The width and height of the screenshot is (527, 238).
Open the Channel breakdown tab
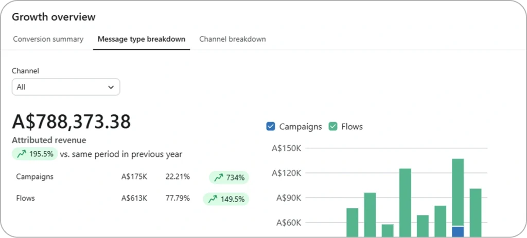[x=233, y=39]
